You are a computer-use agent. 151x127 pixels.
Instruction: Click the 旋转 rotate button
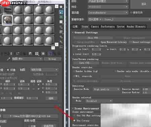pos(51,98)
